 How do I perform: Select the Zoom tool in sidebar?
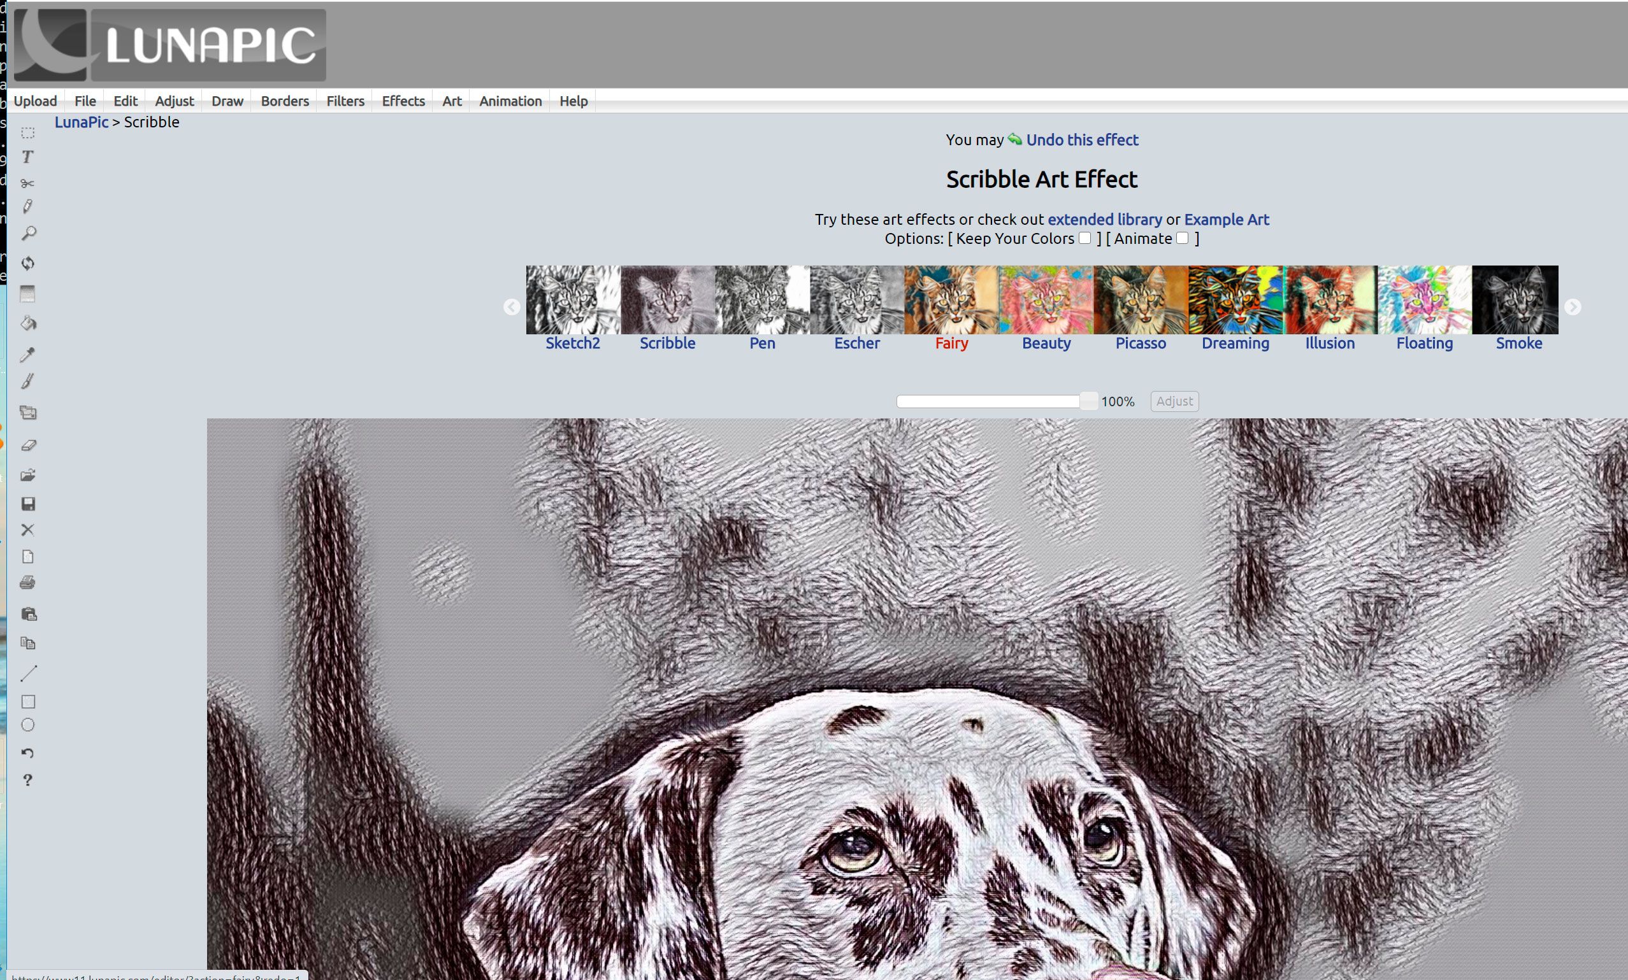pos(29,235)
